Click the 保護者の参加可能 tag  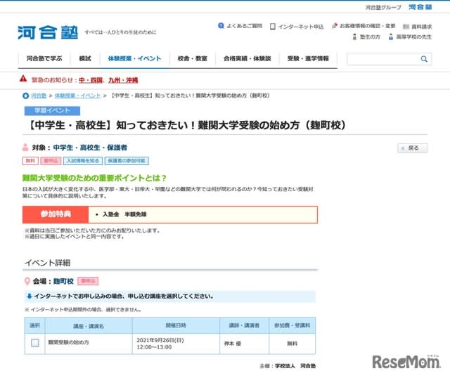click(x=127, y=161)
